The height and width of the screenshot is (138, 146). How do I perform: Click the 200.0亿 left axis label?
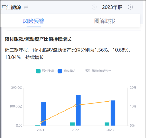click(x=17, y=88)
